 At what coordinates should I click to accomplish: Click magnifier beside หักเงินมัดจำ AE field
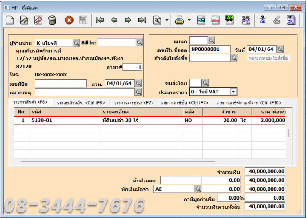(198, 189)
